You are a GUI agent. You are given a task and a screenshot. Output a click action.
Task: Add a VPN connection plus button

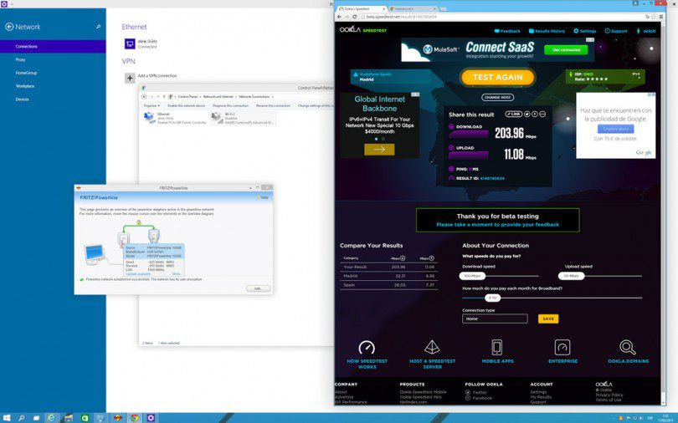(x=130, y=78)
